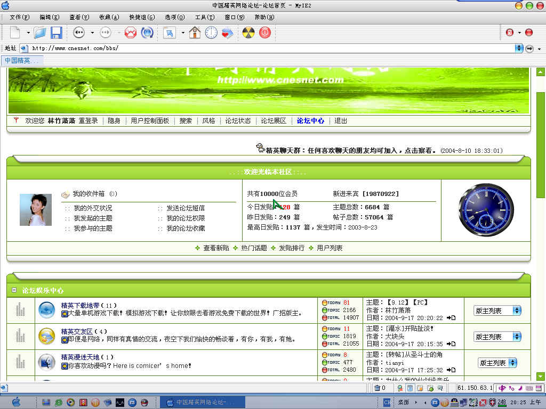Open History with the clock icon

tap(211, 32)
